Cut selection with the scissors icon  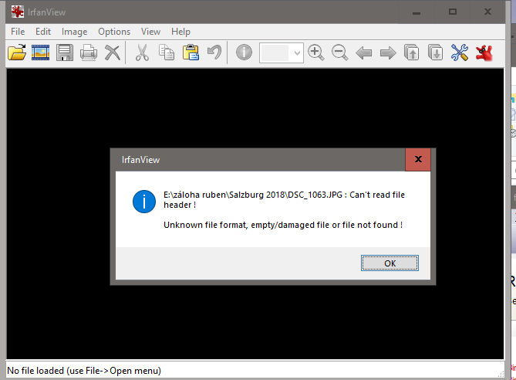142,53
